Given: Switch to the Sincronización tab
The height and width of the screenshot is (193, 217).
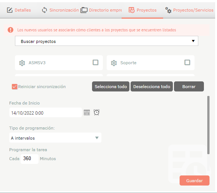Looking at the screenshot, I should click(x=60, y=10).
